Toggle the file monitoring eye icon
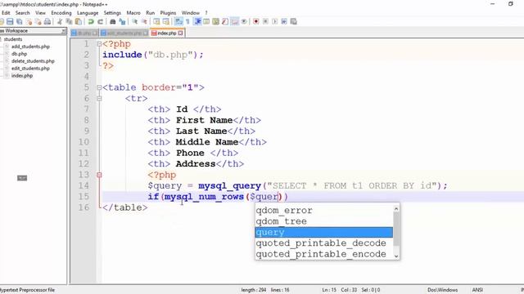 point(244,22)
